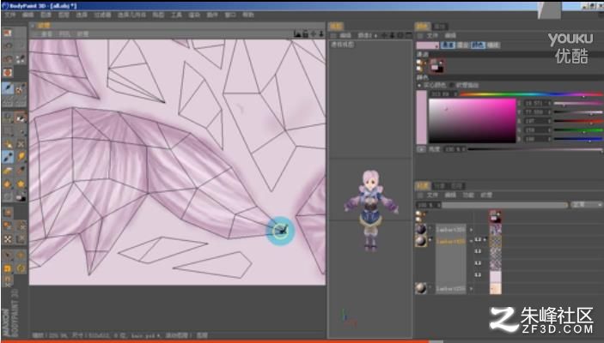604x343 pixels.
Task: Click the orange hexagon icon in left toolbar
Action: (x=8, y=184)
